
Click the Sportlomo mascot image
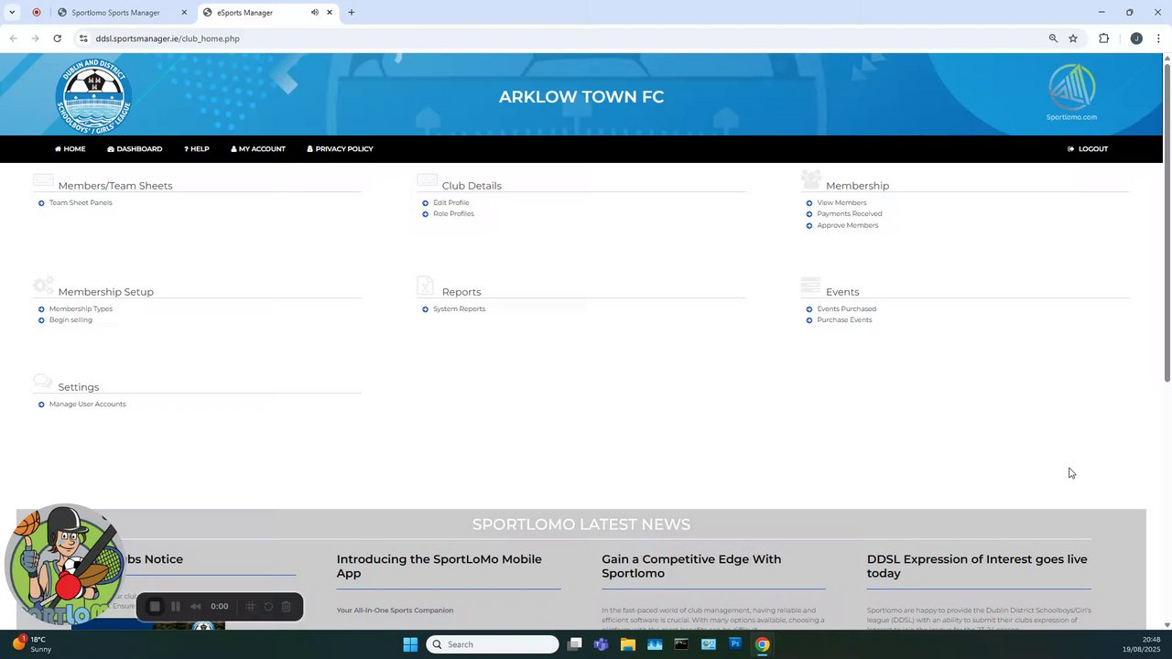tap(64, 564)
